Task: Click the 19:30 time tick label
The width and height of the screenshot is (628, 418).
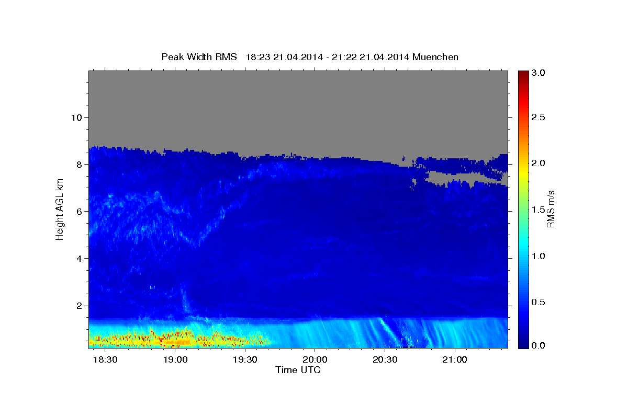Action: coord(245,360)
